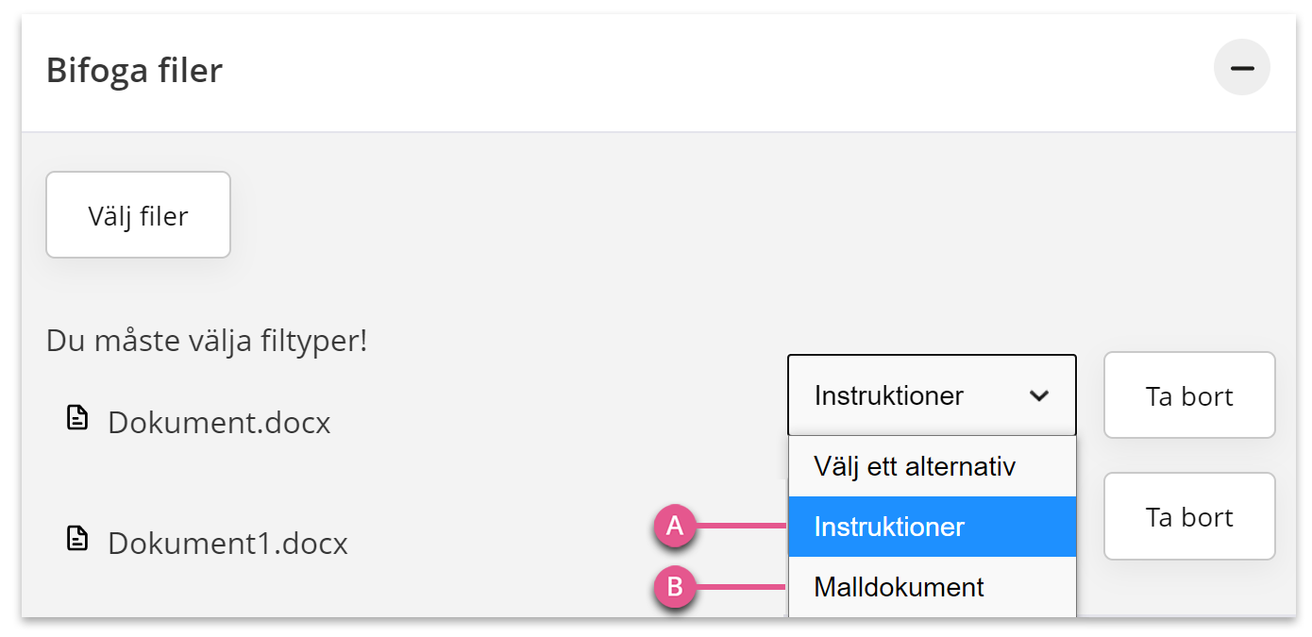Screen dimensions: 1312x637
Task: Click the pink B annotation marker
Action: coord(675,587)
